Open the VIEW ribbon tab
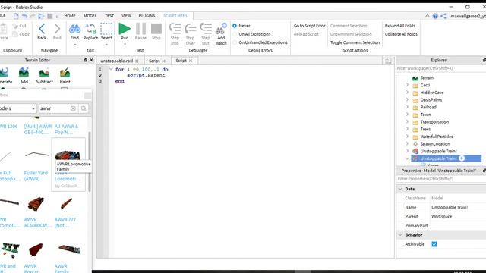Screen dimensions: 486x273 pyautogui.click(x=126, y=16)
